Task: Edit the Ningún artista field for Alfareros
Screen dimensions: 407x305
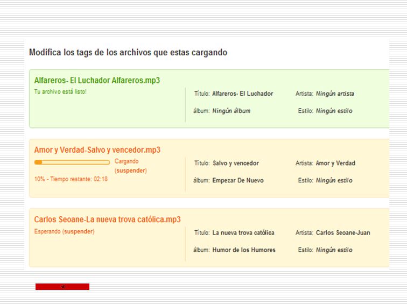Action: tap(335, 94)
